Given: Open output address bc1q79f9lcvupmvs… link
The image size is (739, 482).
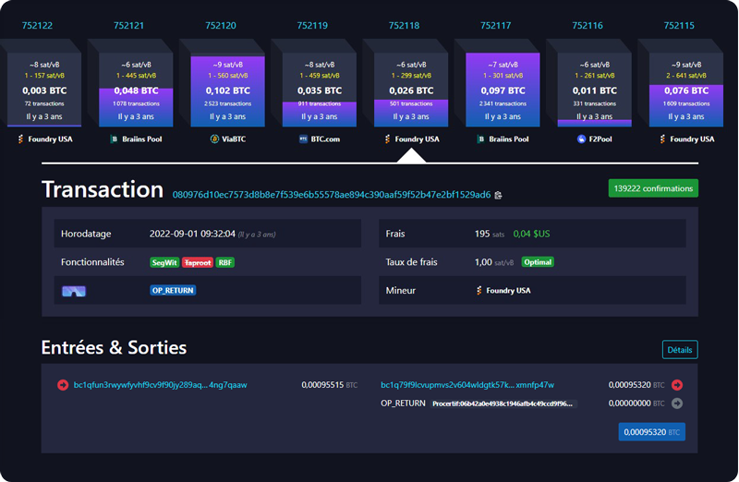Looking at the screenshot, I should pyautogui.click(x=467, y=385).
